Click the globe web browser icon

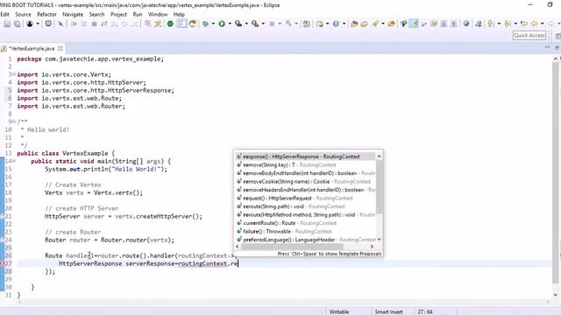point(465,24)
